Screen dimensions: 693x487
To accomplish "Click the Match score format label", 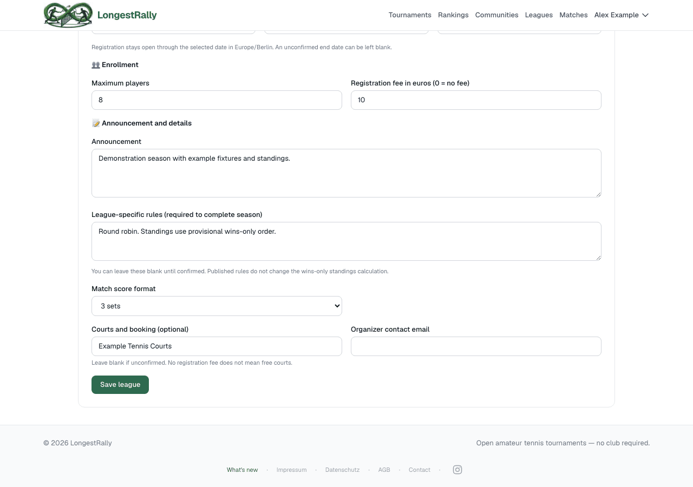I will click(123, 289).
